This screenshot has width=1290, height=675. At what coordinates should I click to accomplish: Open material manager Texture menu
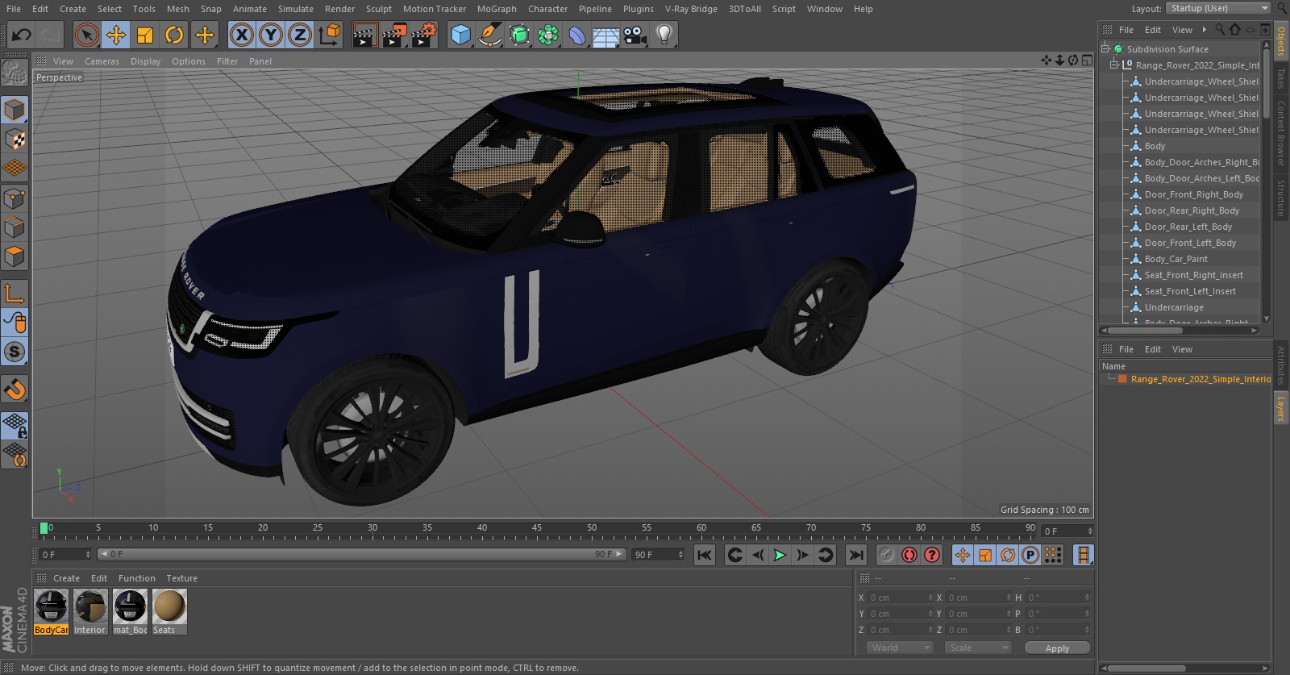point(181,578)
